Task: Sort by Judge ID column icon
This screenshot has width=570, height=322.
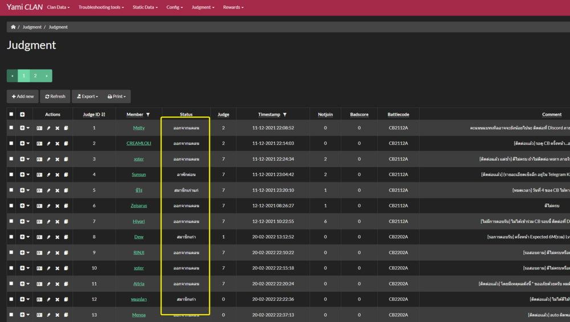Action: (103, 115)
